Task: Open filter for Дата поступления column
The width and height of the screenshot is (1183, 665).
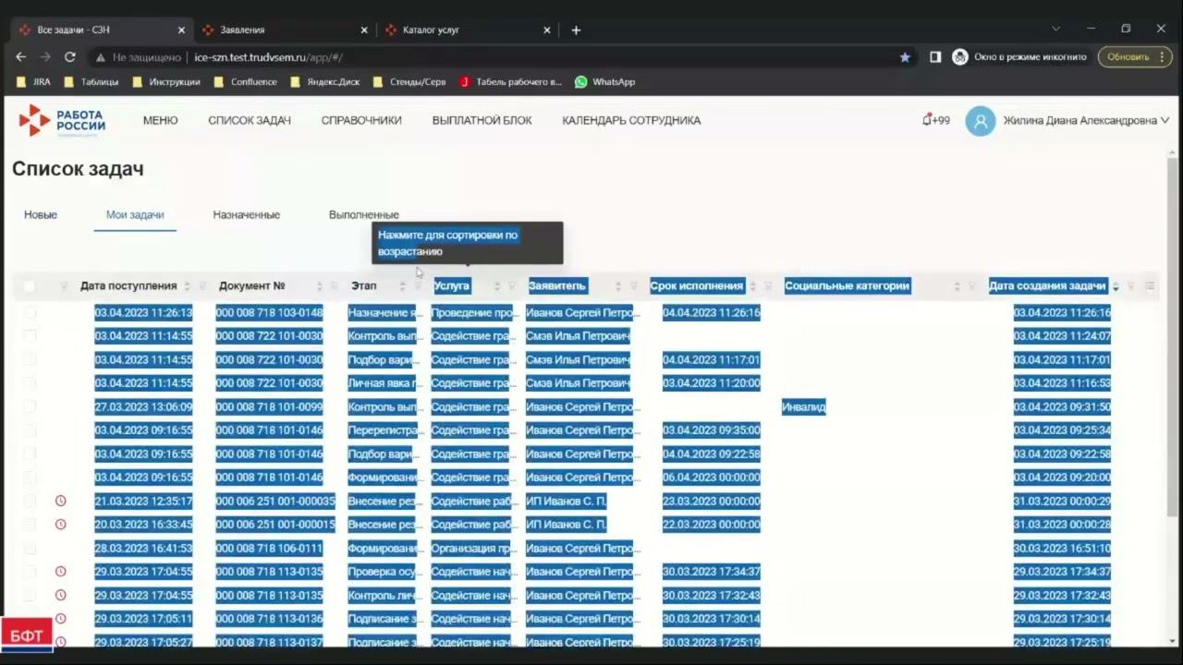Action: click(x=202, y=286)
